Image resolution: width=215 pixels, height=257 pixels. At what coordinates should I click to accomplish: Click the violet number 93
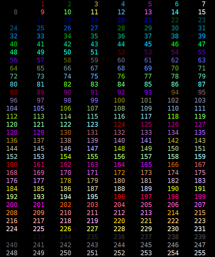coord(148,92)
